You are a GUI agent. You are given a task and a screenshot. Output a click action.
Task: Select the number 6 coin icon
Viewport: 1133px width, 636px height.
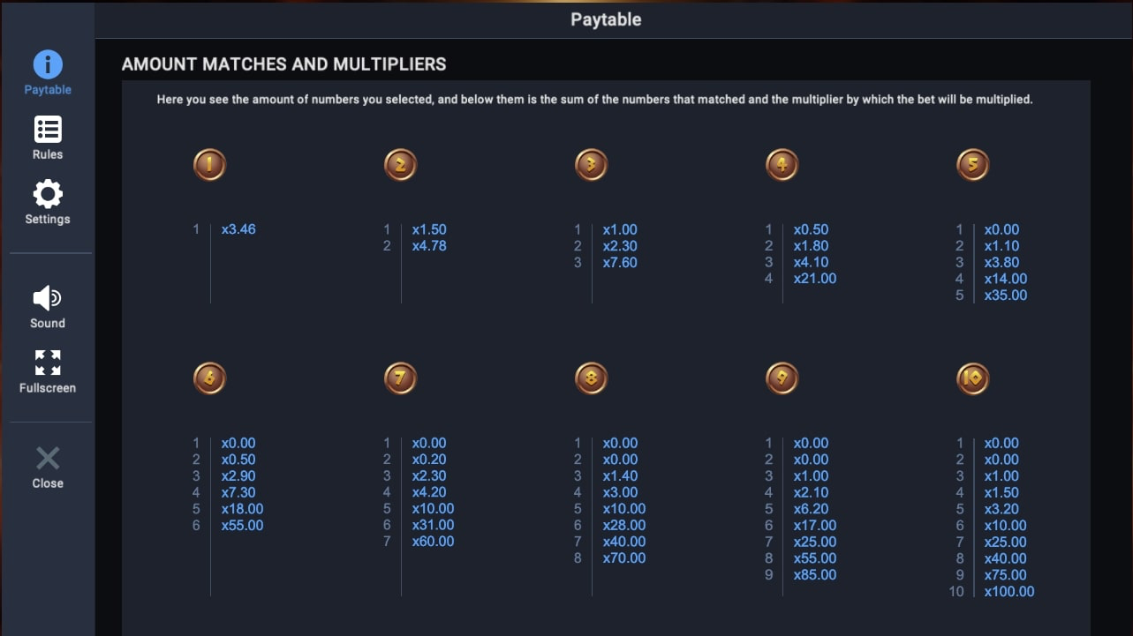pyautogui.click(x=209, y=378)
